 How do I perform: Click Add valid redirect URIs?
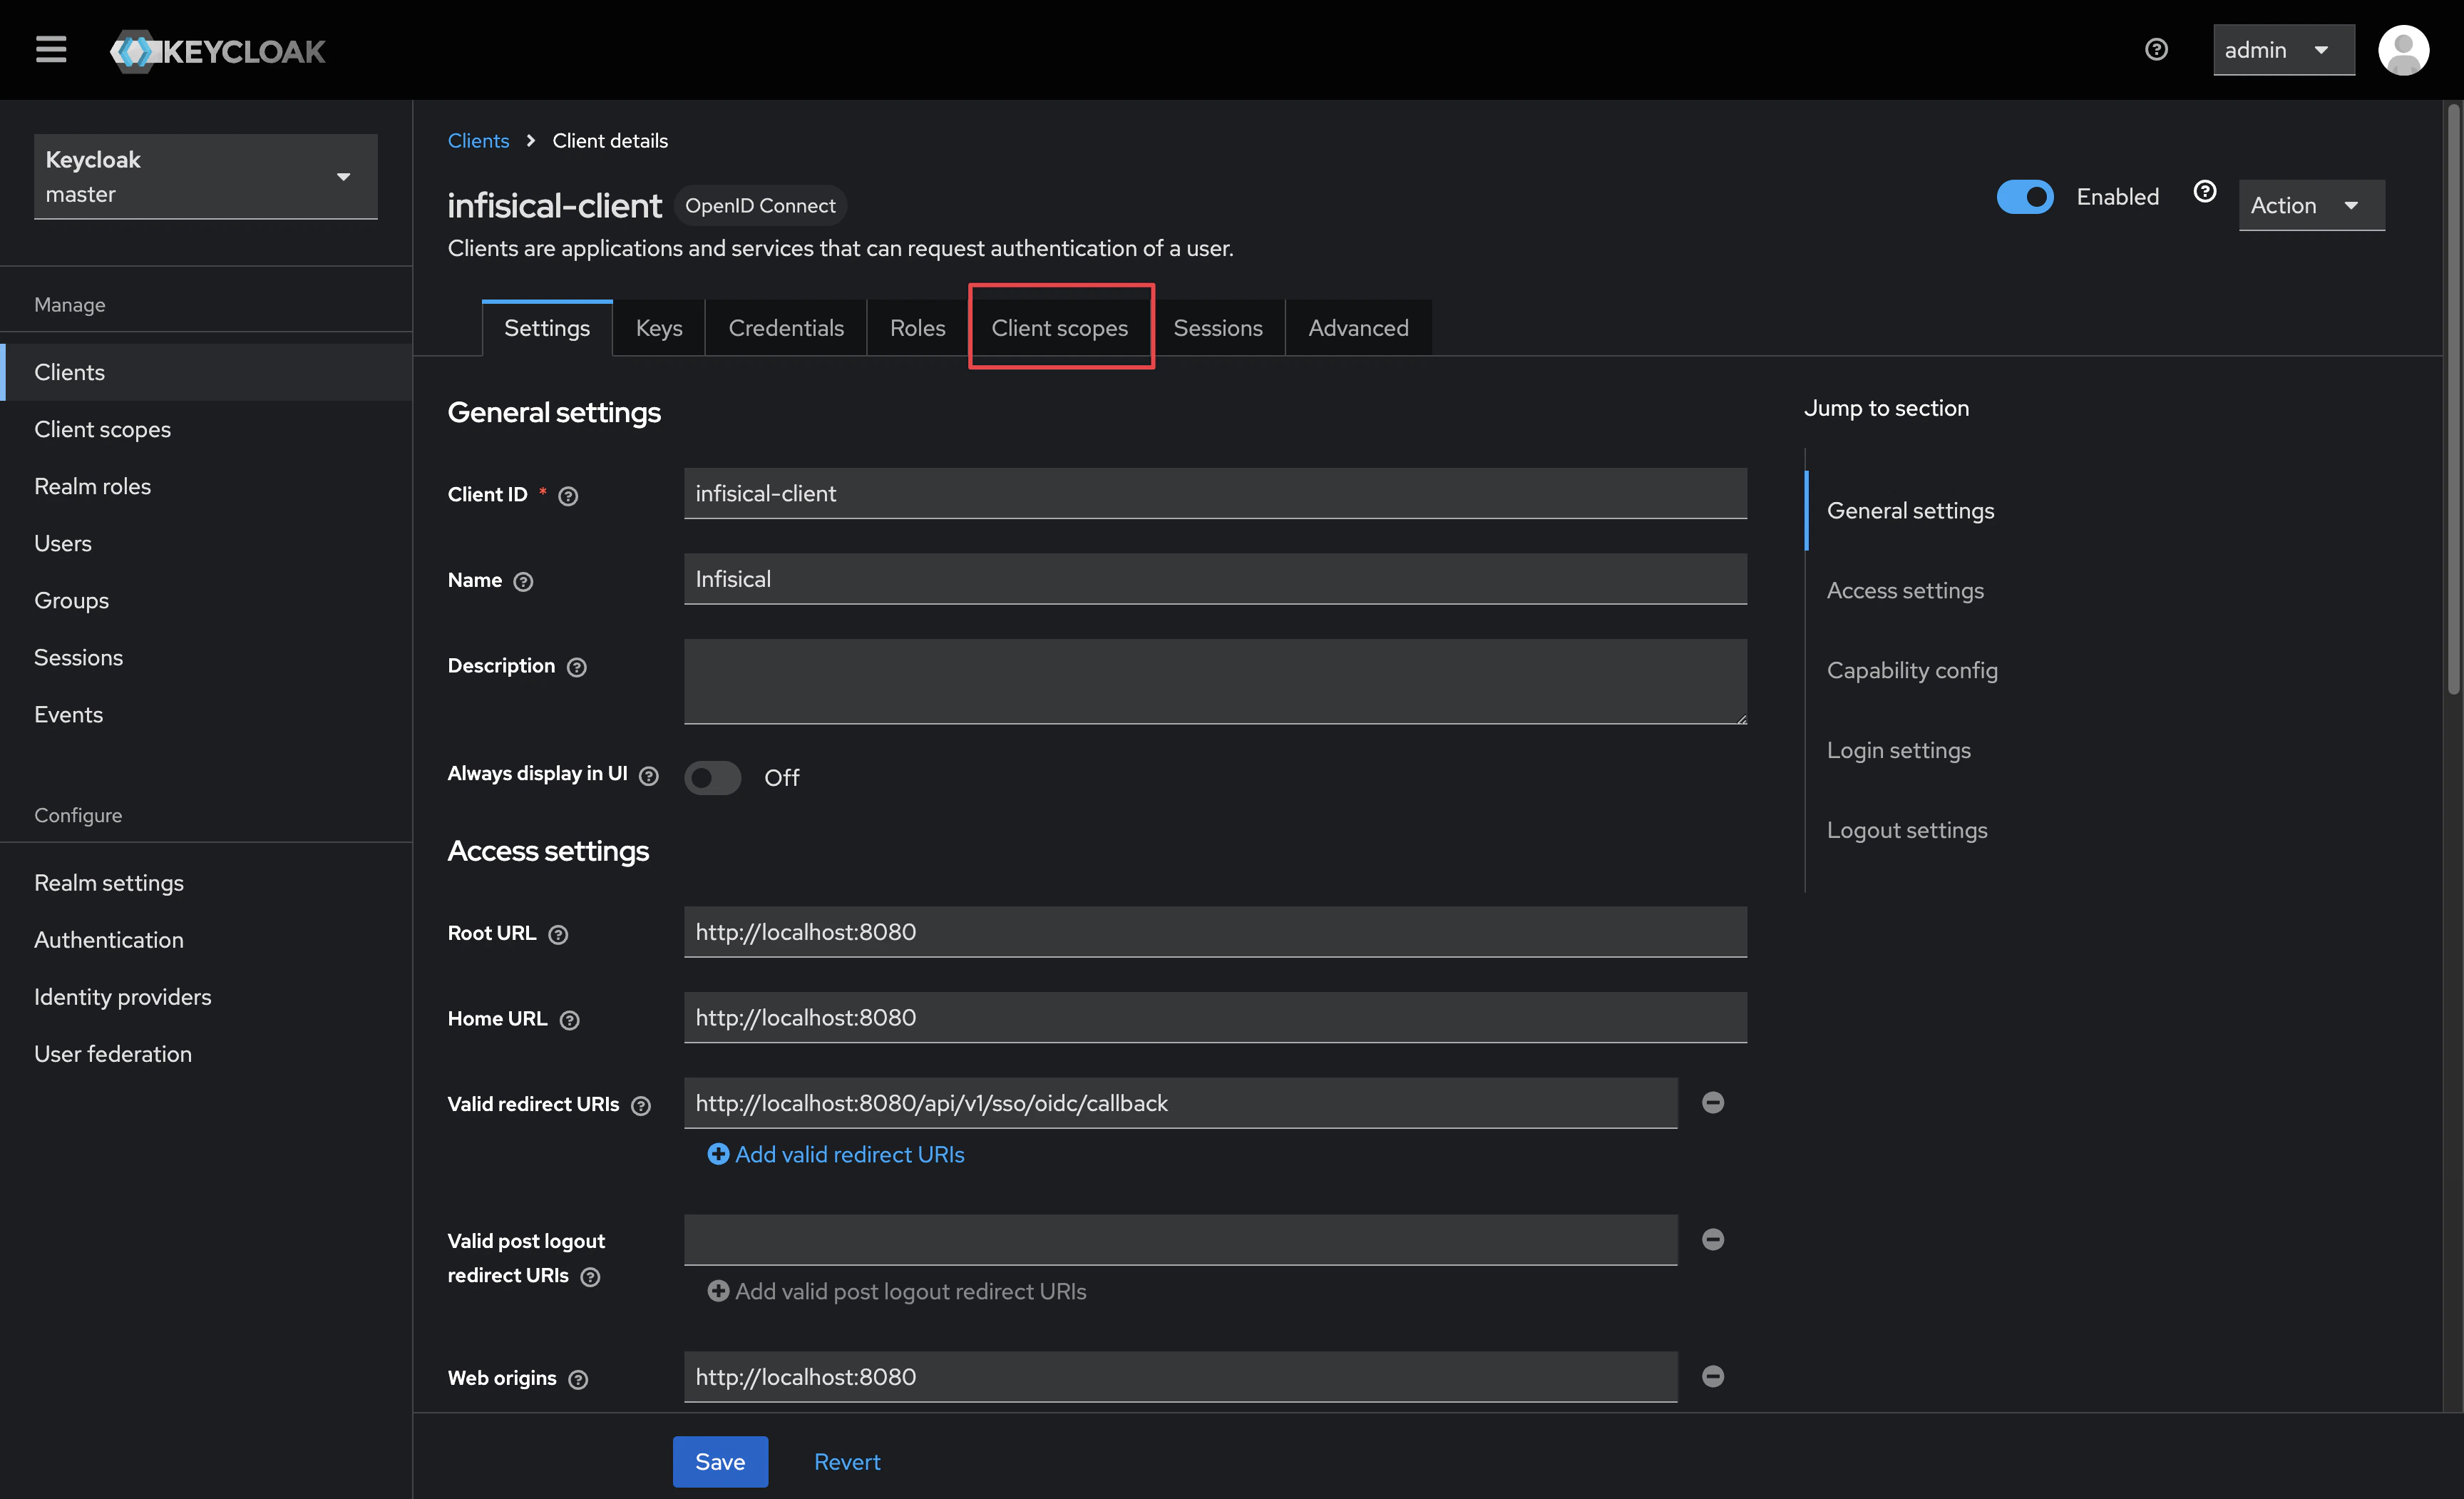pos(836,1154)
